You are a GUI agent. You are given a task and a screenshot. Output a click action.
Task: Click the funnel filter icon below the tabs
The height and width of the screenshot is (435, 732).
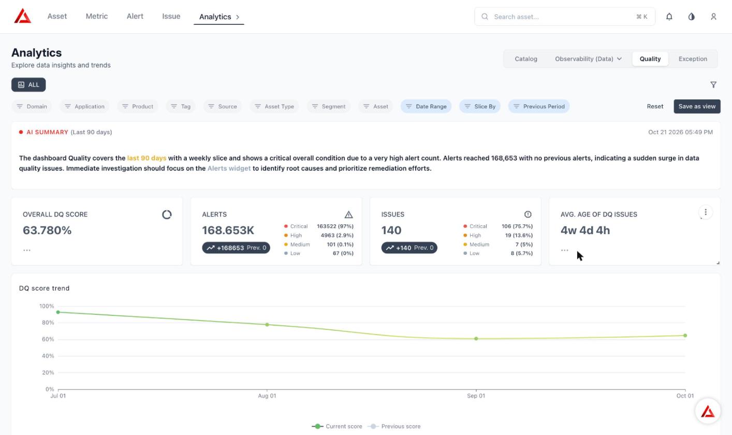(713, 84)
